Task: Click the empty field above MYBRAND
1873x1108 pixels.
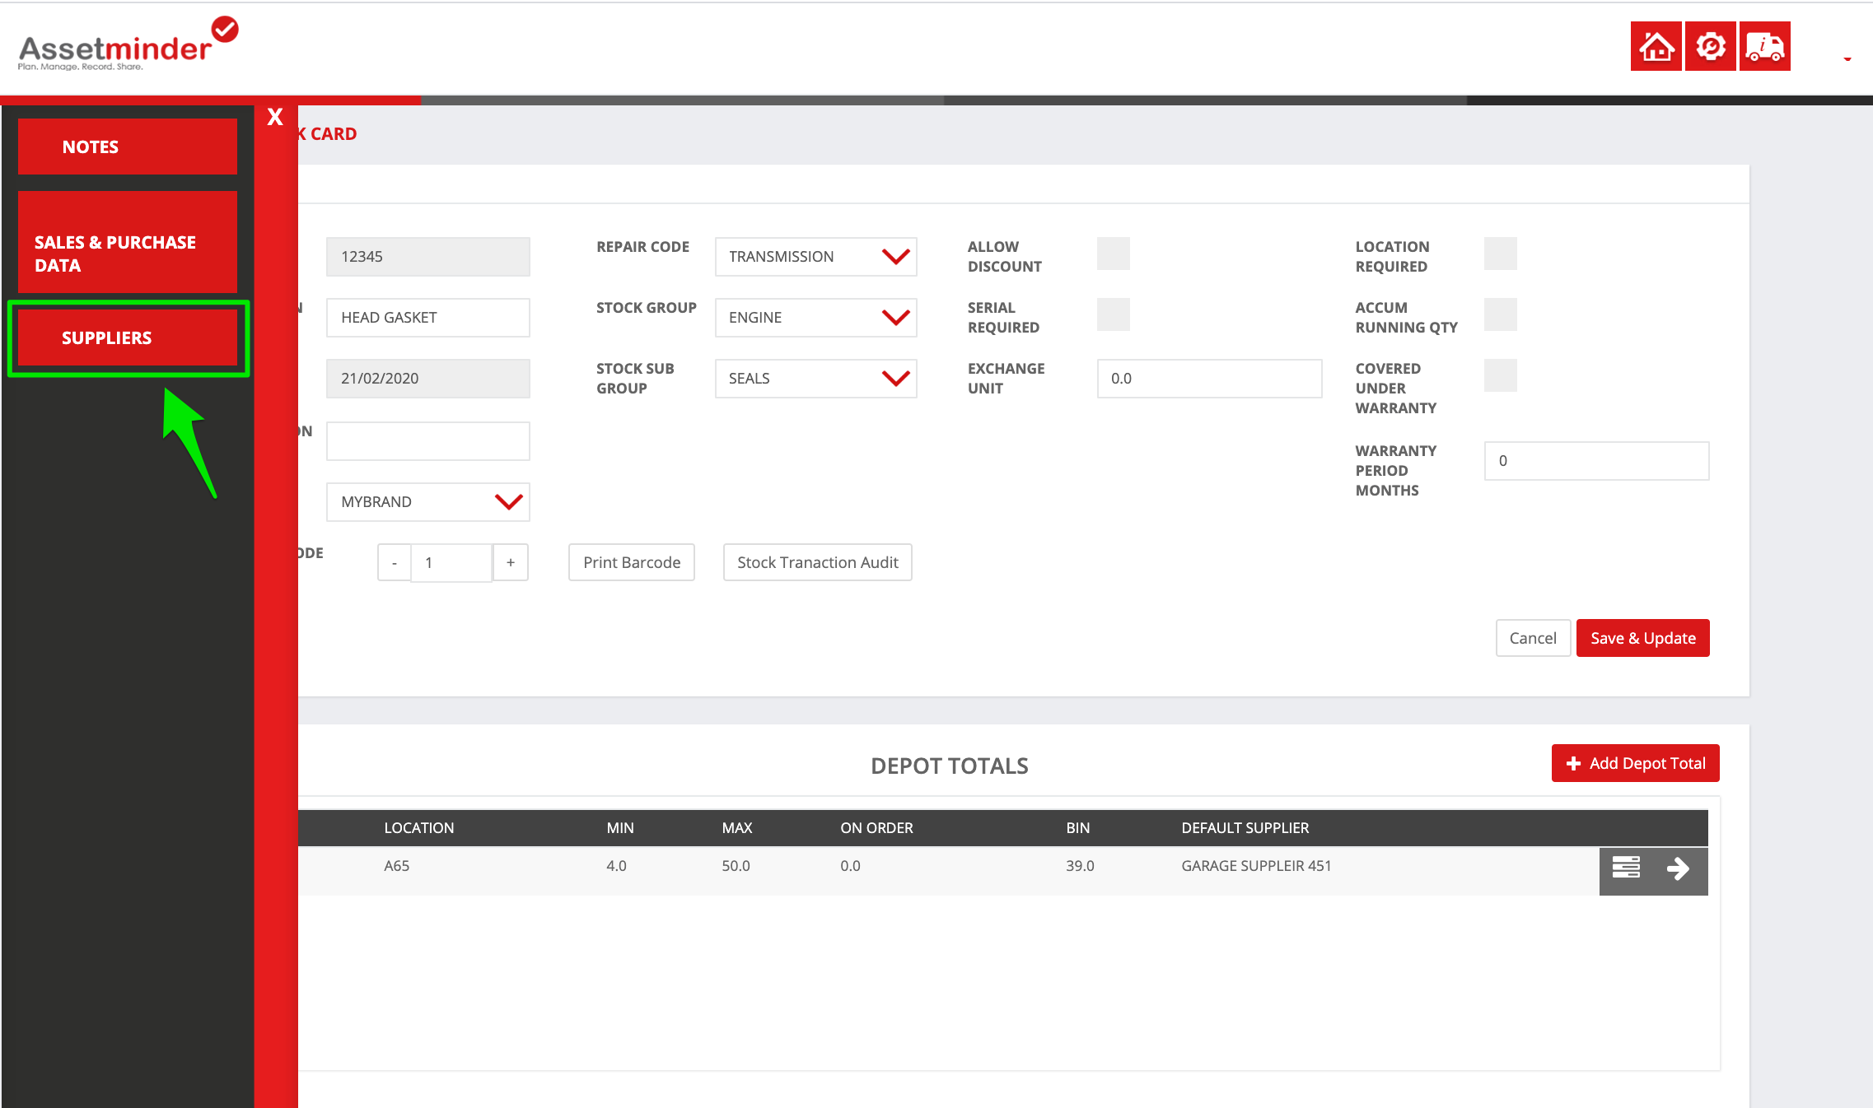Action: pos(428,441)
